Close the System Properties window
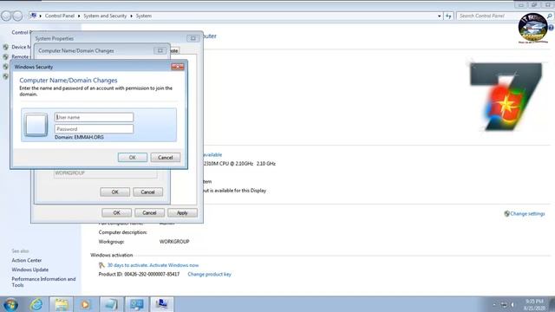The height and width of the screenshot is (312, 555). point(193,38)
